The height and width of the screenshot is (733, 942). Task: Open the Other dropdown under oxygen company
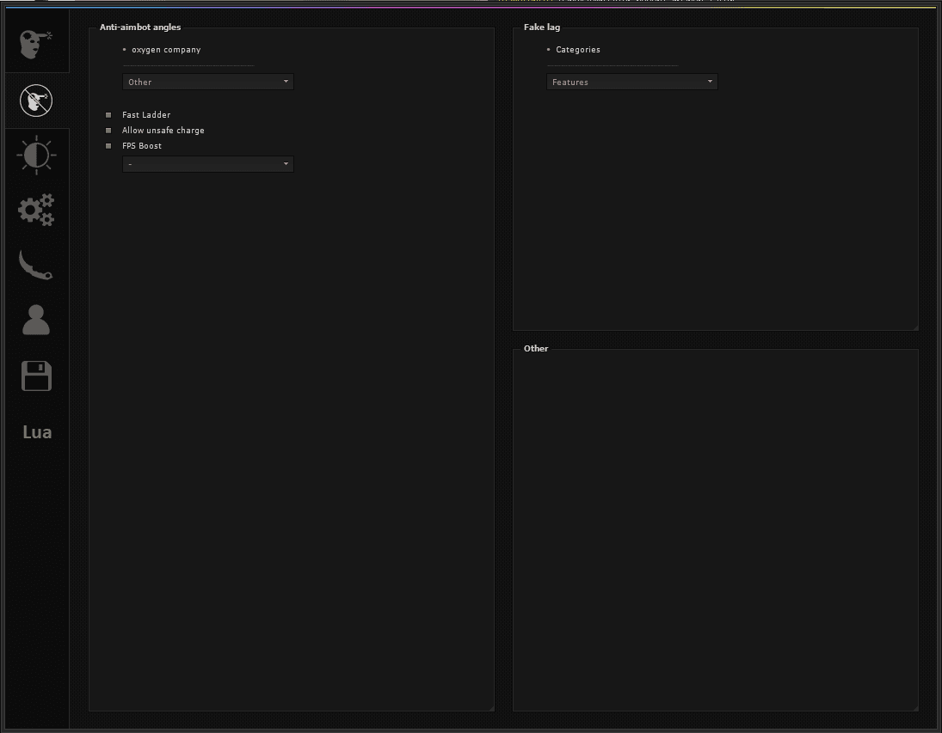(x=208, y=82)
